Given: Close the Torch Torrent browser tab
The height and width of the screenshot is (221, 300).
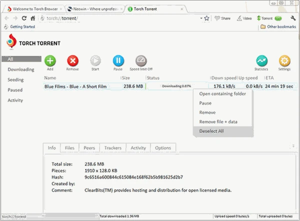Looking at the screenshot, I should [182, 9].
